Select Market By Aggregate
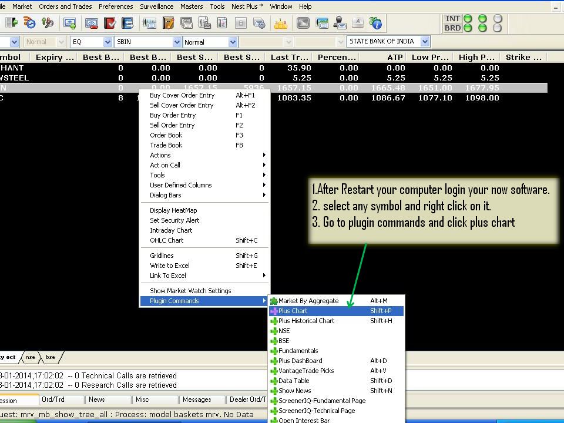Viewport: 564px width, 423px height. [x=336, y=301]
